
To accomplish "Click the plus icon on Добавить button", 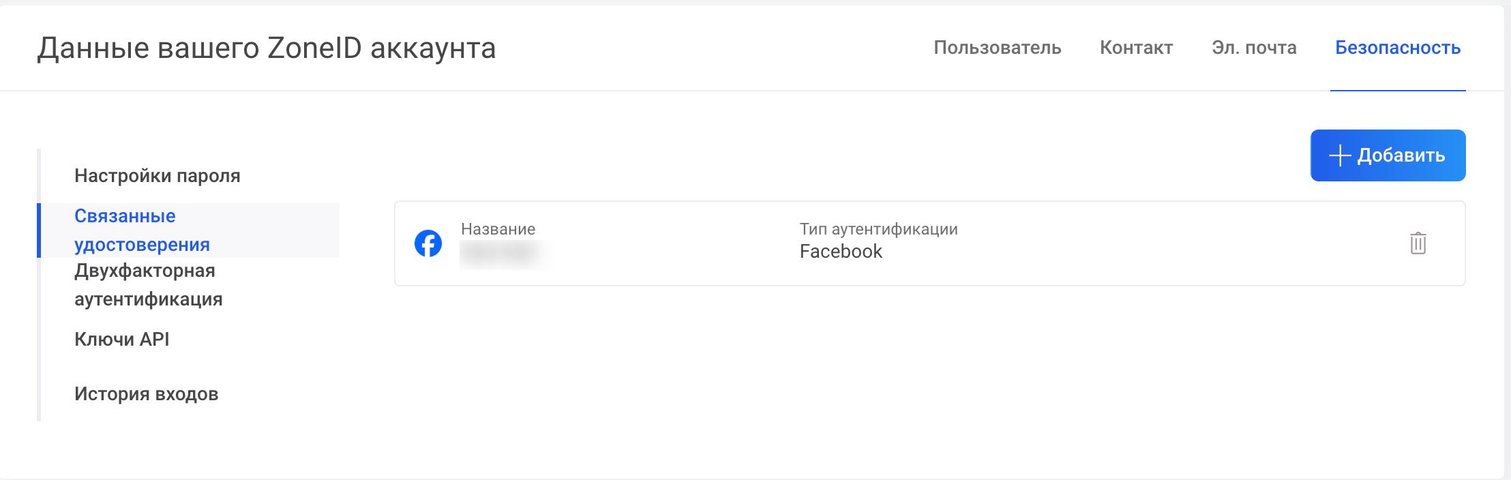I will [1339, 155].
